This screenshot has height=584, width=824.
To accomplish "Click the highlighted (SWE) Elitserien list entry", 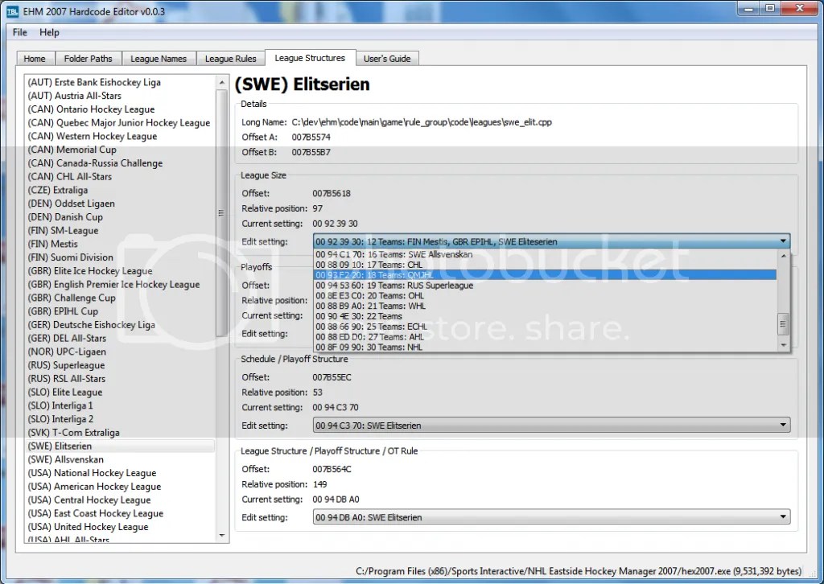I will coord(121,446).
